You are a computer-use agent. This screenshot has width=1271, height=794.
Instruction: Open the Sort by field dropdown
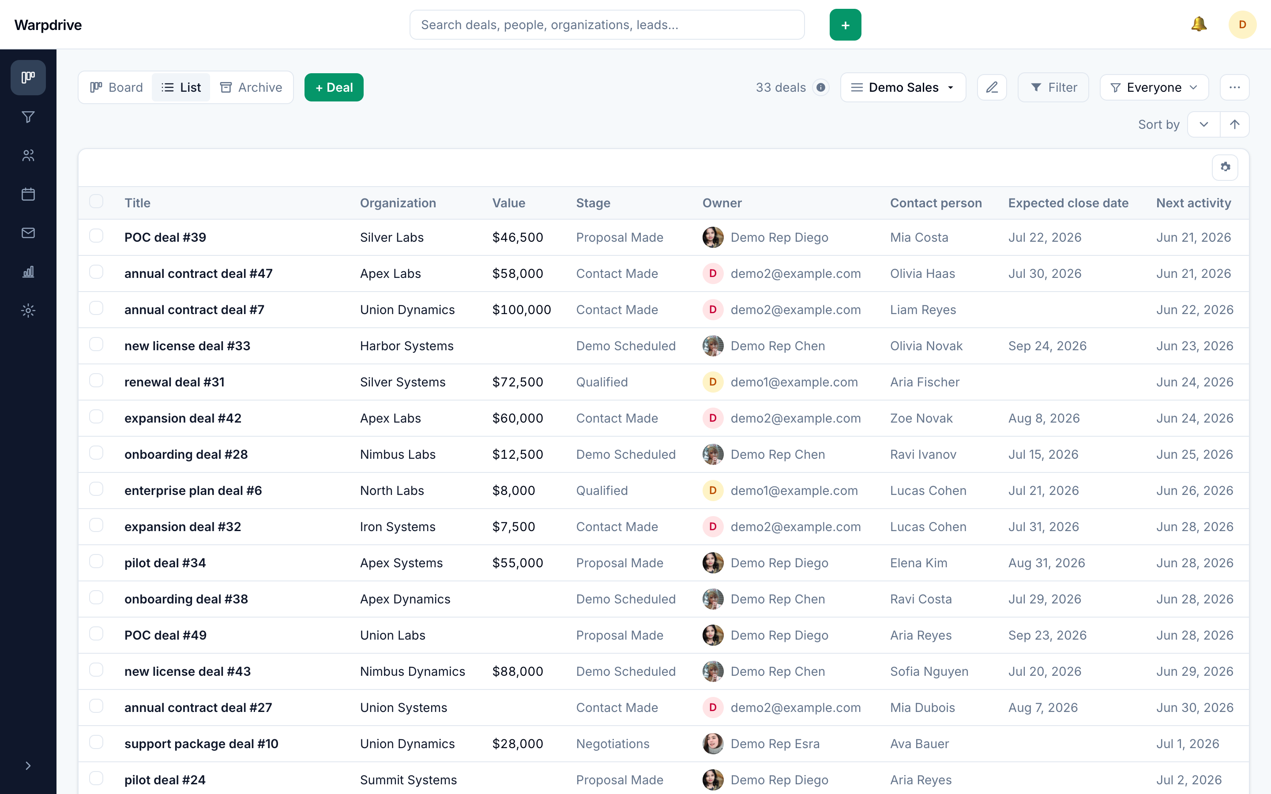1203,124
